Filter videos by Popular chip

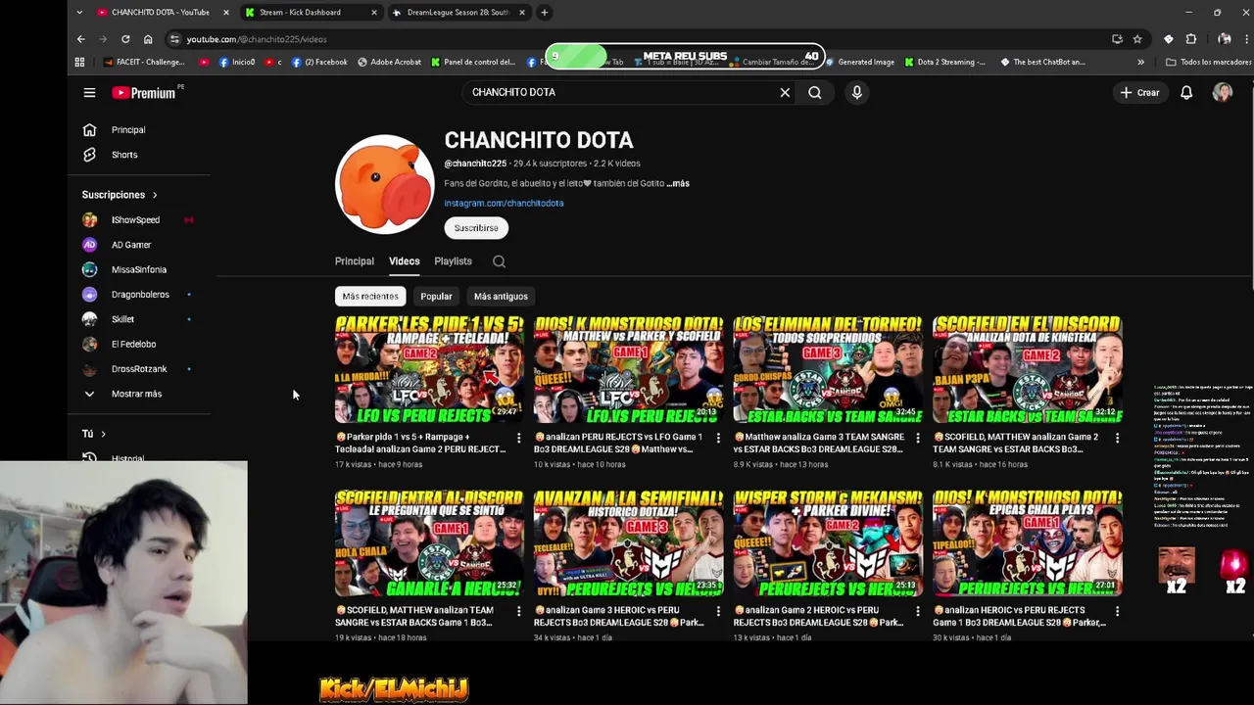(x=436, y=296)
